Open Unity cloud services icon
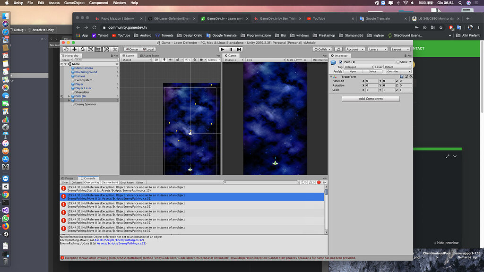 pyautogui.click(x=338, y=49)
